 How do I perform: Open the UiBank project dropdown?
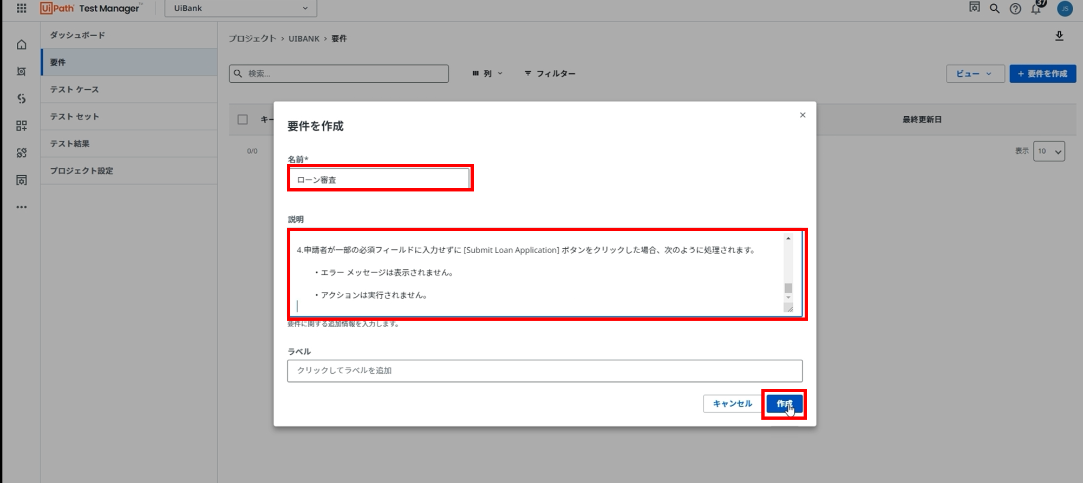(x=240, y=8)
